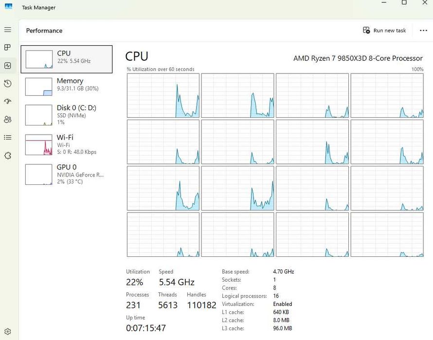Click the Up time value 0:07:15:47
This screenshot has width=433, height=340.
click(x=146, y=328)
